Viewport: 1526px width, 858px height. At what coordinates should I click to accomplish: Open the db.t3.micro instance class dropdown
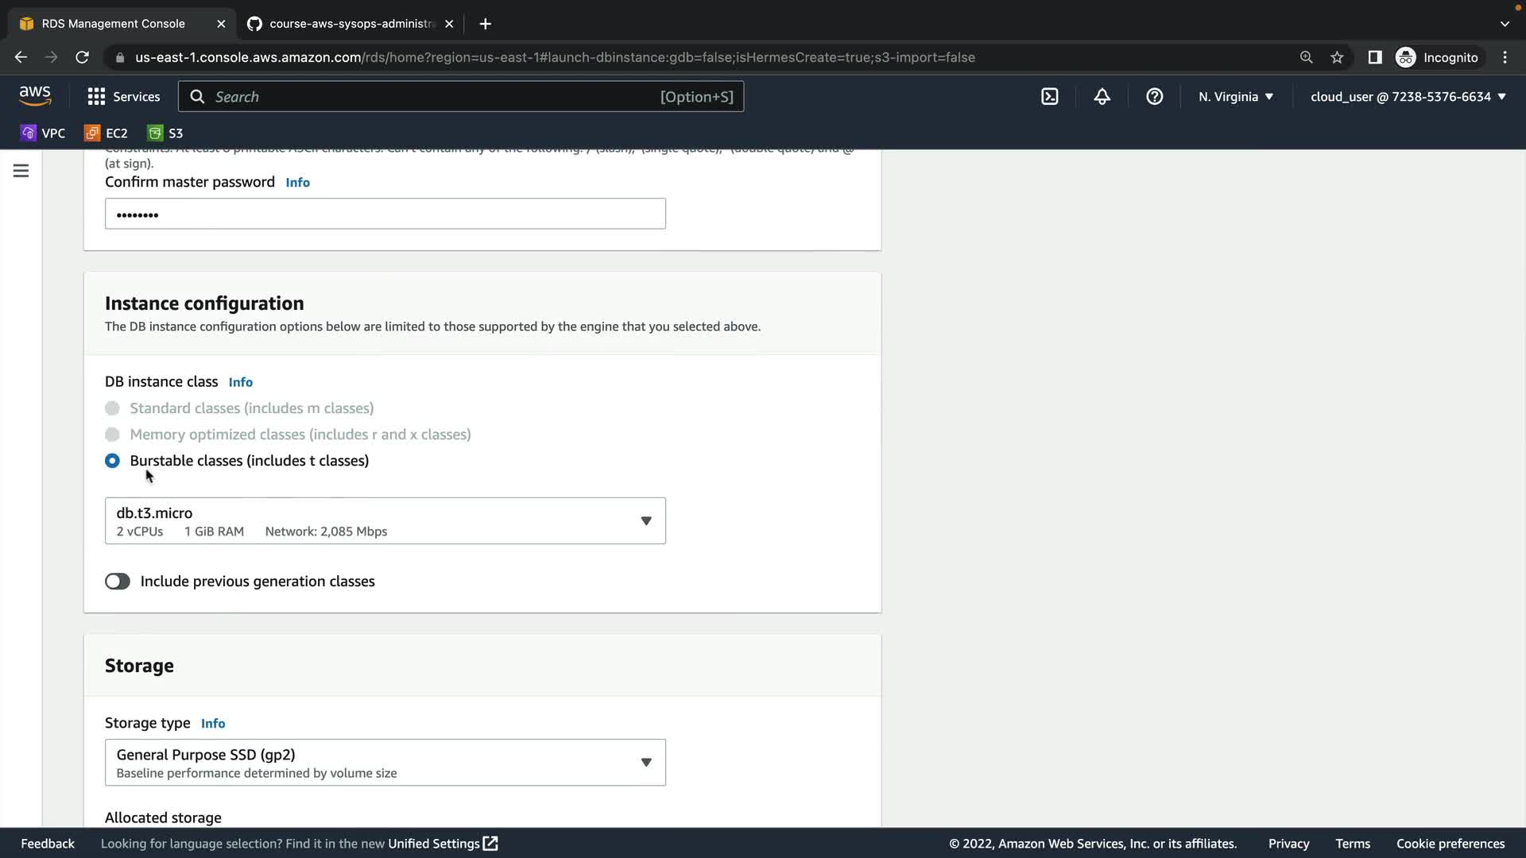[385, 521]
